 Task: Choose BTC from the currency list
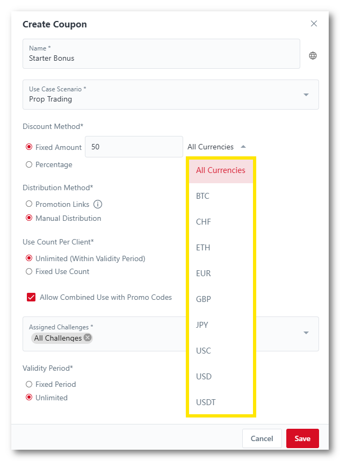pos(202,196)
